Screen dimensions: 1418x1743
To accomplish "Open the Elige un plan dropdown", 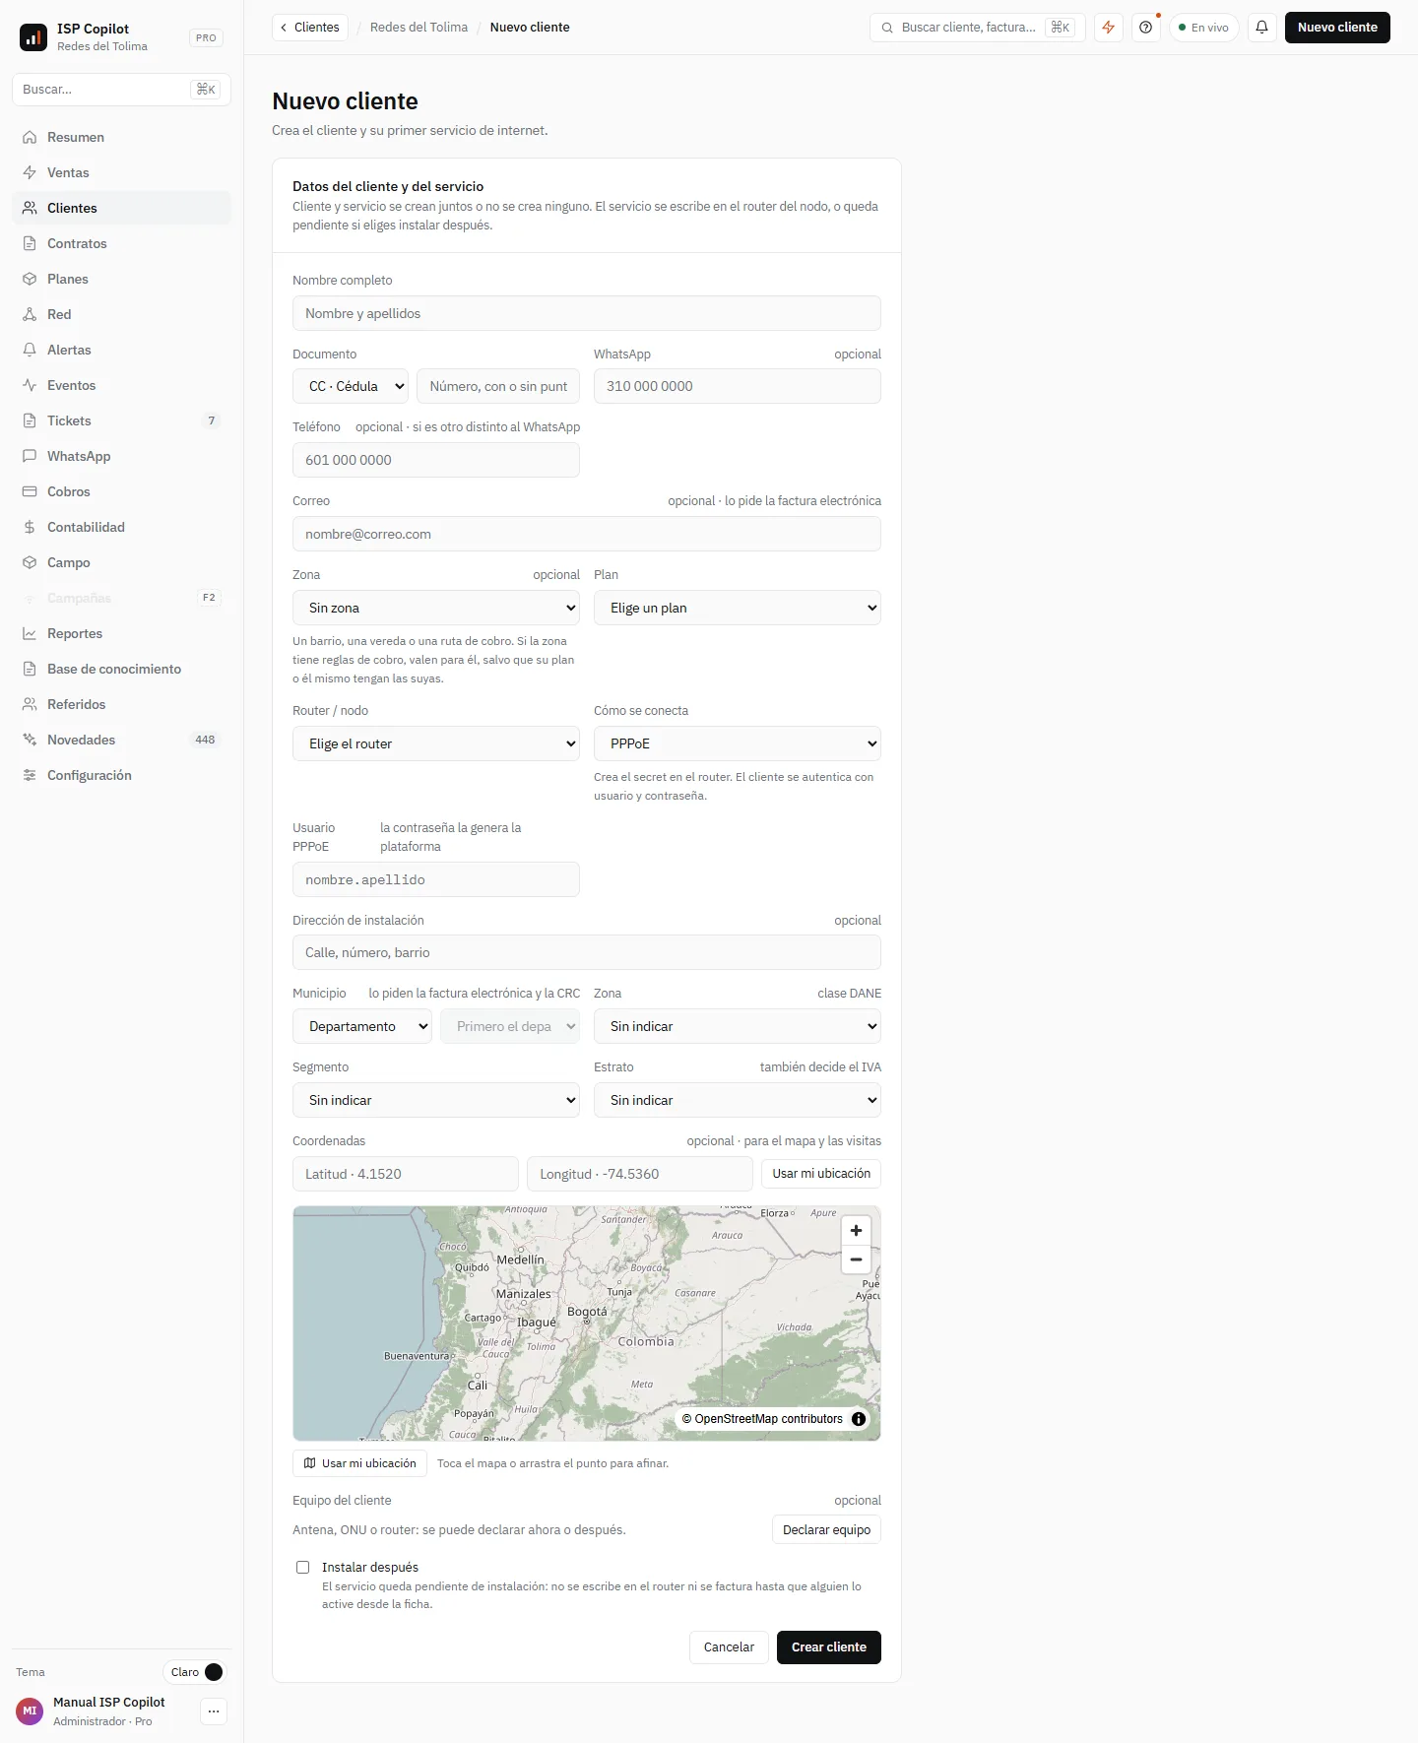I will click(x=738, y=608).
